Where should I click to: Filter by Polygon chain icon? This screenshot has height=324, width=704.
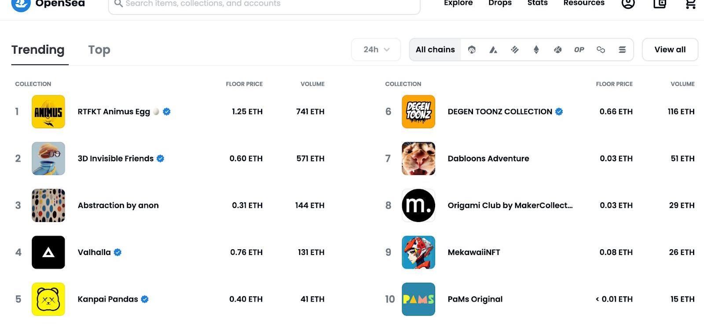click(x=601, y=50)
